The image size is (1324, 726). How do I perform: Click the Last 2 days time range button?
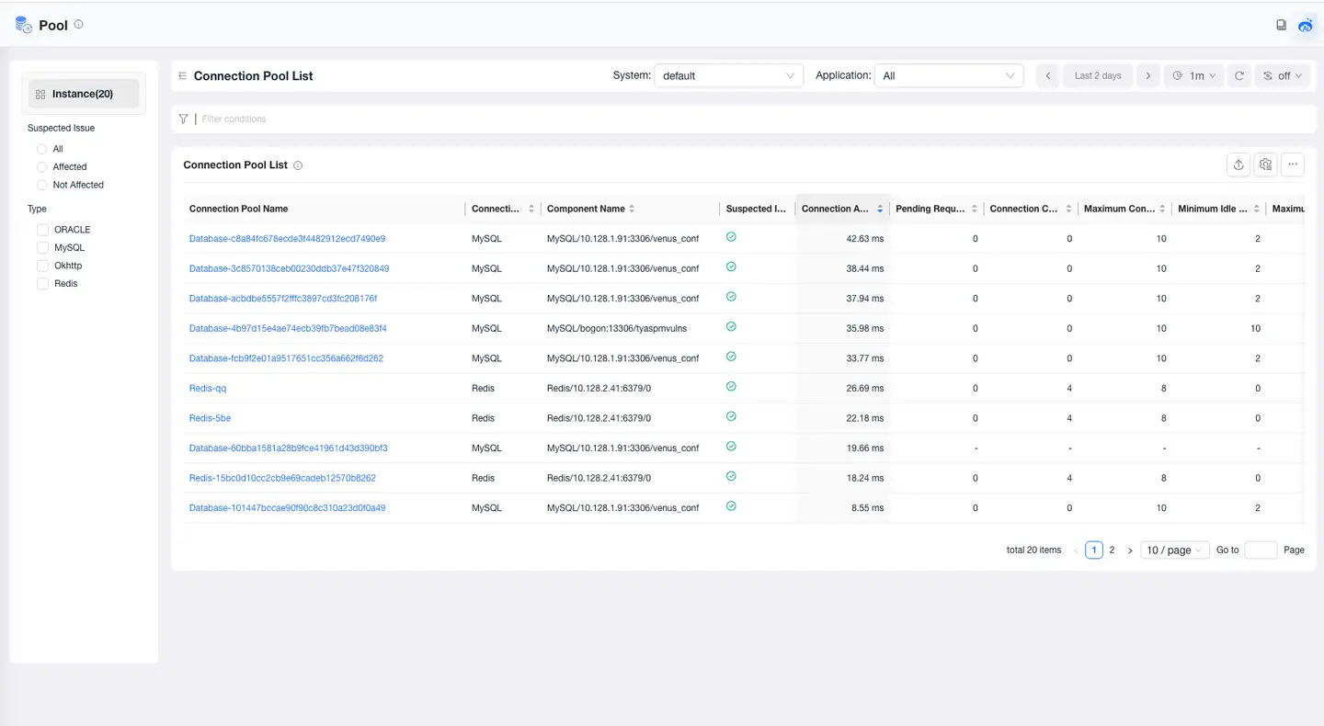point(1098,76)
